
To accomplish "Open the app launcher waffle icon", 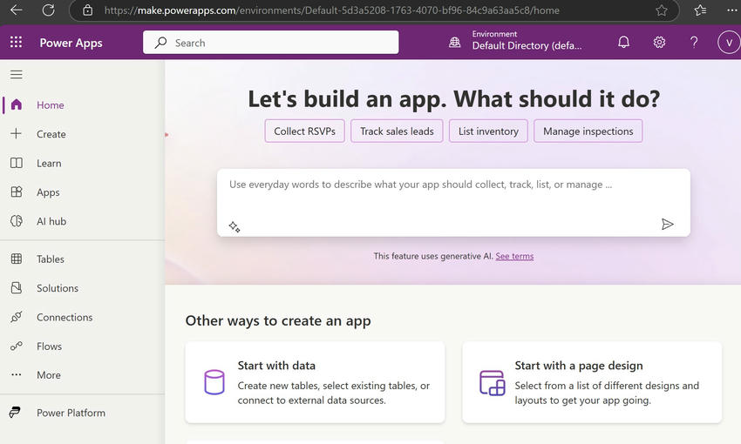I will pyautogui.click(x=16, y=42).
